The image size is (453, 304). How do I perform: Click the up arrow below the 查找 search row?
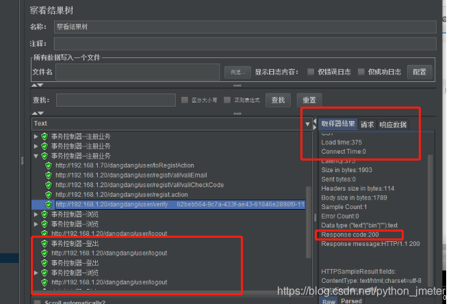[x=34, y=113]
